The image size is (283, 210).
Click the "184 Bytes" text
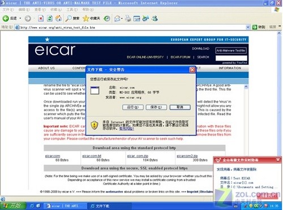[x=150, y=160]
